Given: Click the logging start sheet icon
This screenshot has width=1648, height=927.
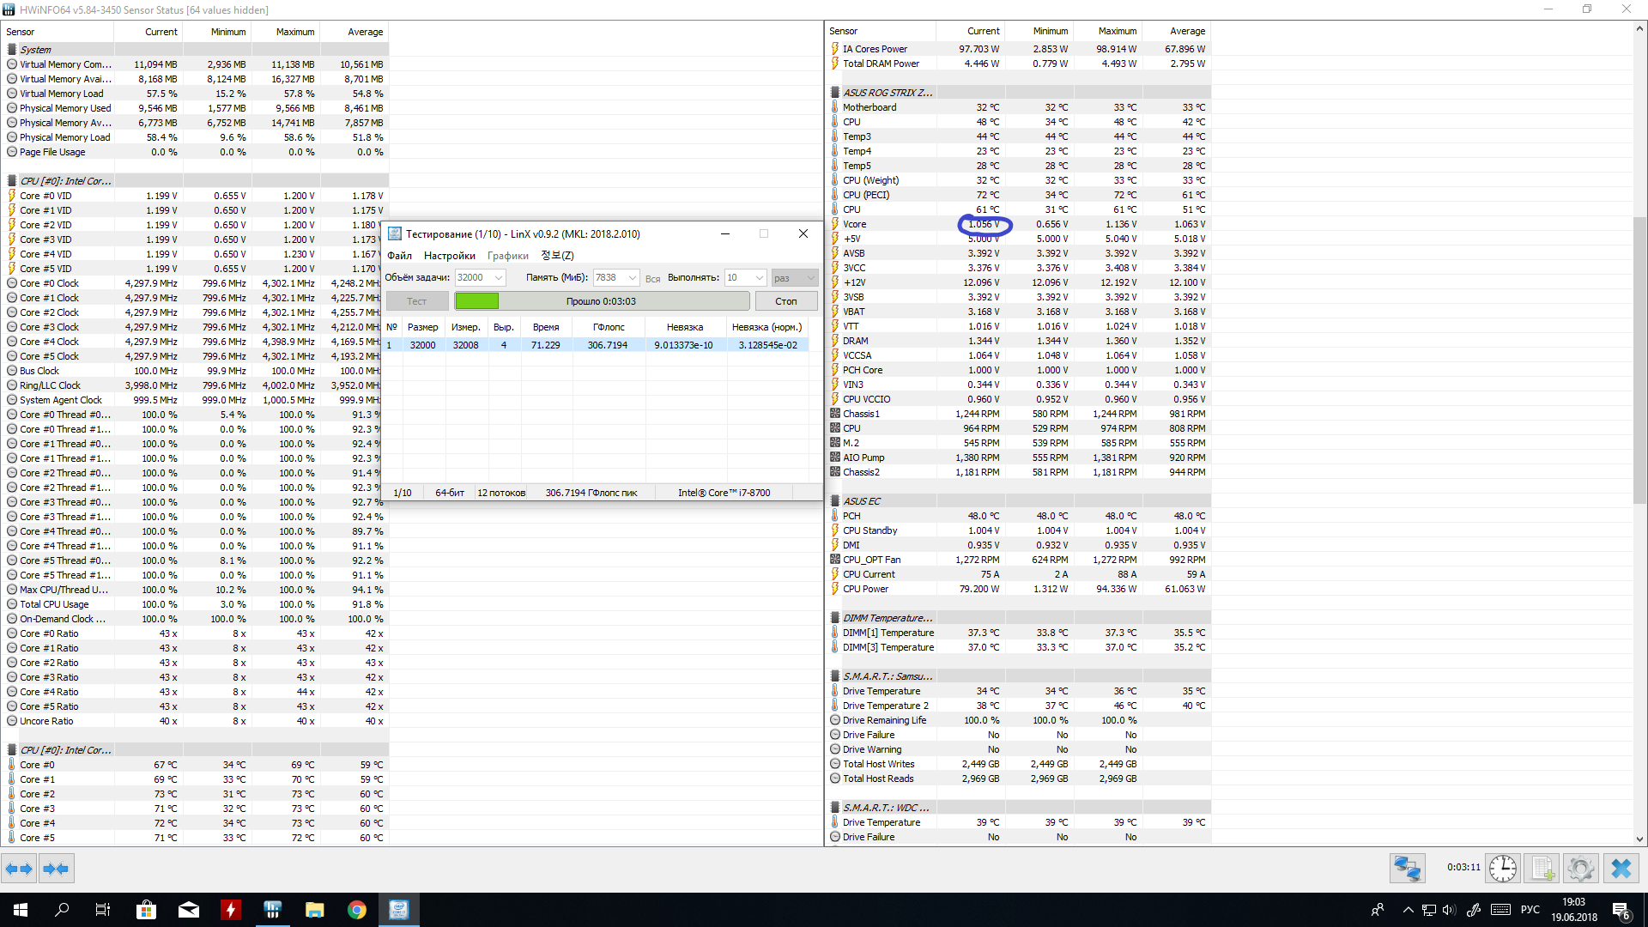Looking at the screenshot, I should (1542, 869).
